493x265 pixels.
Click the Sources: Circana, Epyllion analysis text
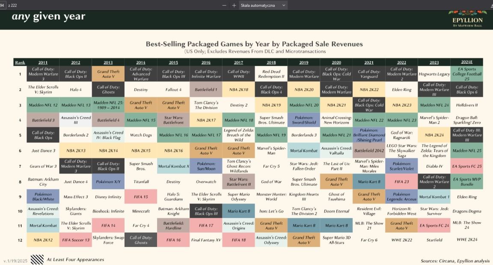[454, 260]
